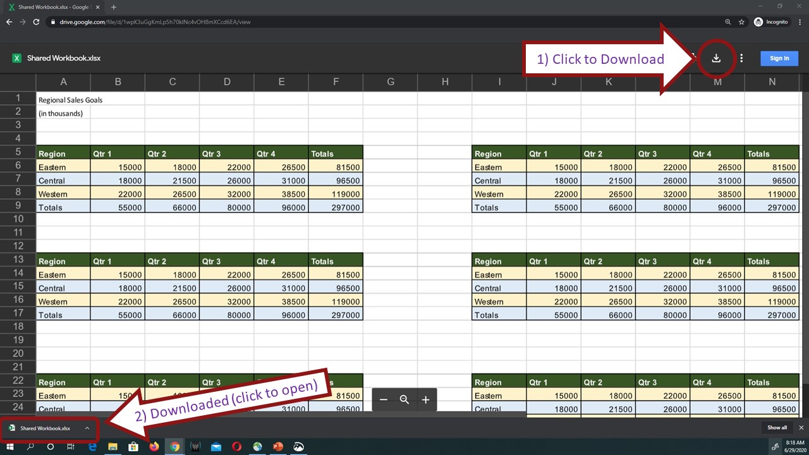
Task: Select the Shared Workbook.xlsx browser tab
Action: point(53,7)
